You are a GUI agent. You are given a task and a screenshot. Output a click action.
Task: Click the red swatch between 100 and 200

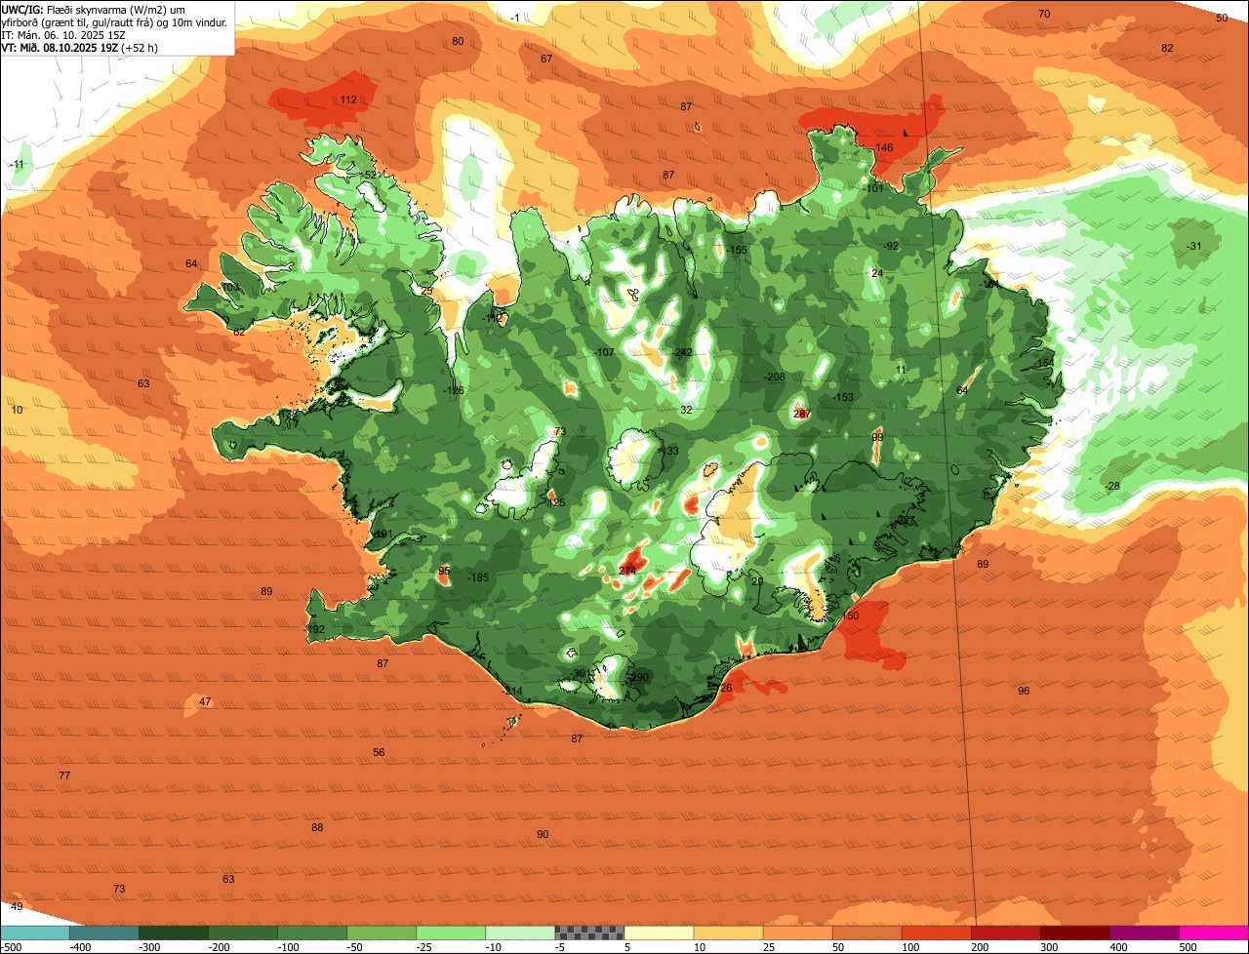click(x=936, y=933)
